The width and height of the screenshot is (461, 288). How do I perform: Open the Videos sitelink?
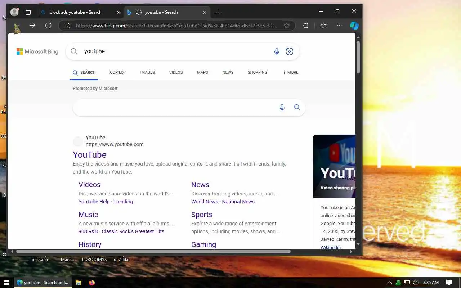(89, 185)
